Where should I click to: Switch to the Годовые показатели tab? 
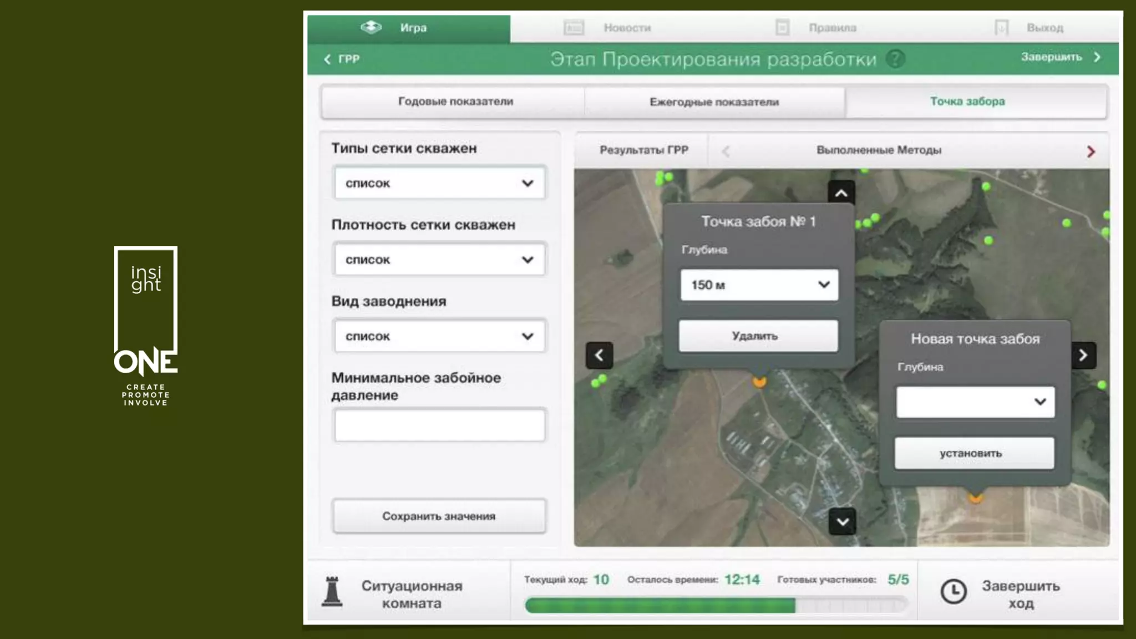455,102
